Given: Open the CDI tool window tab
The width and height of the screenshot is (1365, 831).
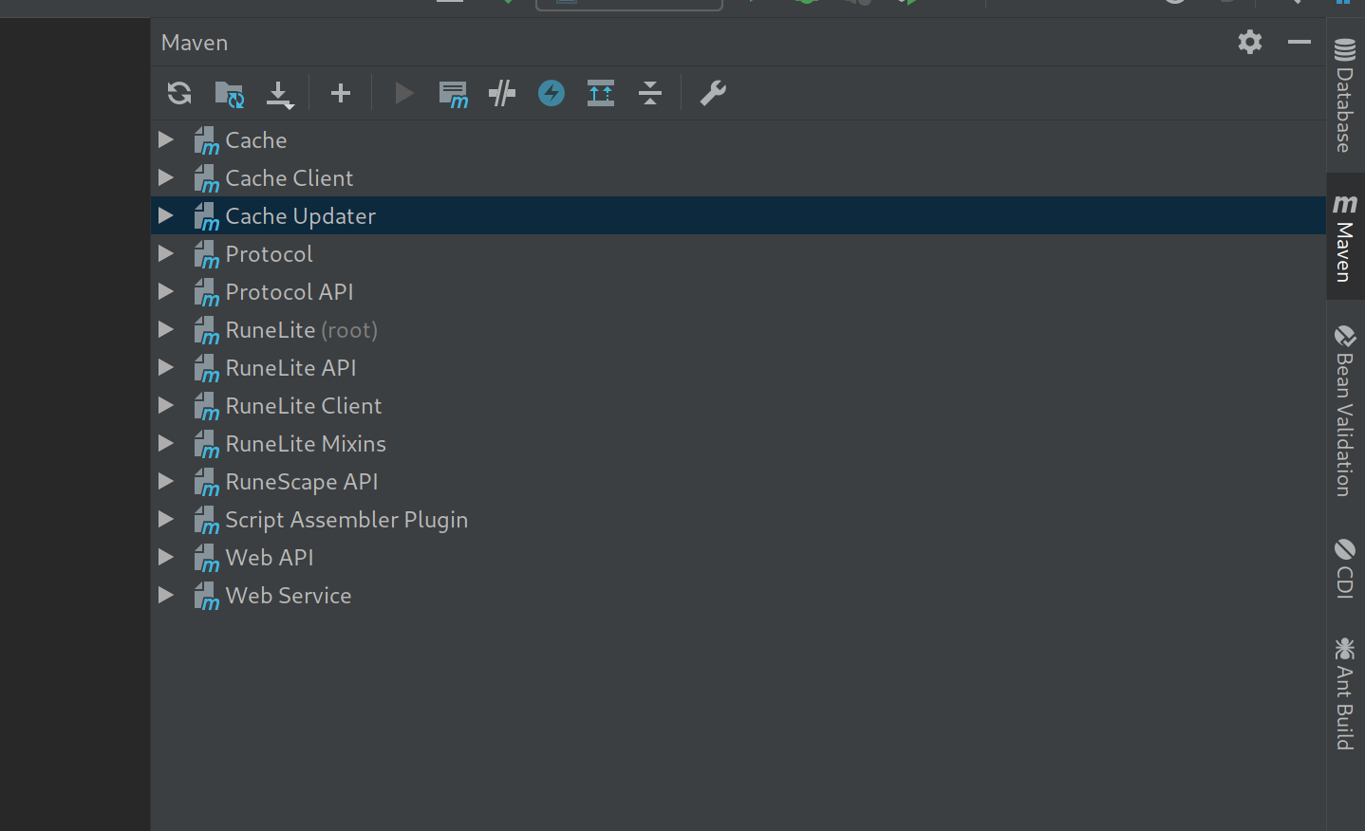Looking at the screenshot, I should pyautogui.click(x=1344, y=569).
